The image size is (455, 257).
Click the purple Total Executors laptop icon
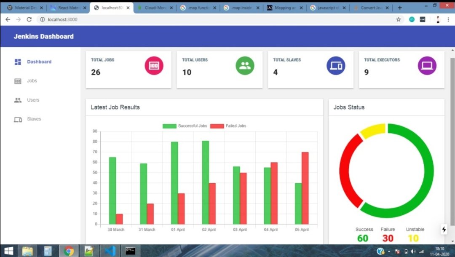tap(427, 66)
